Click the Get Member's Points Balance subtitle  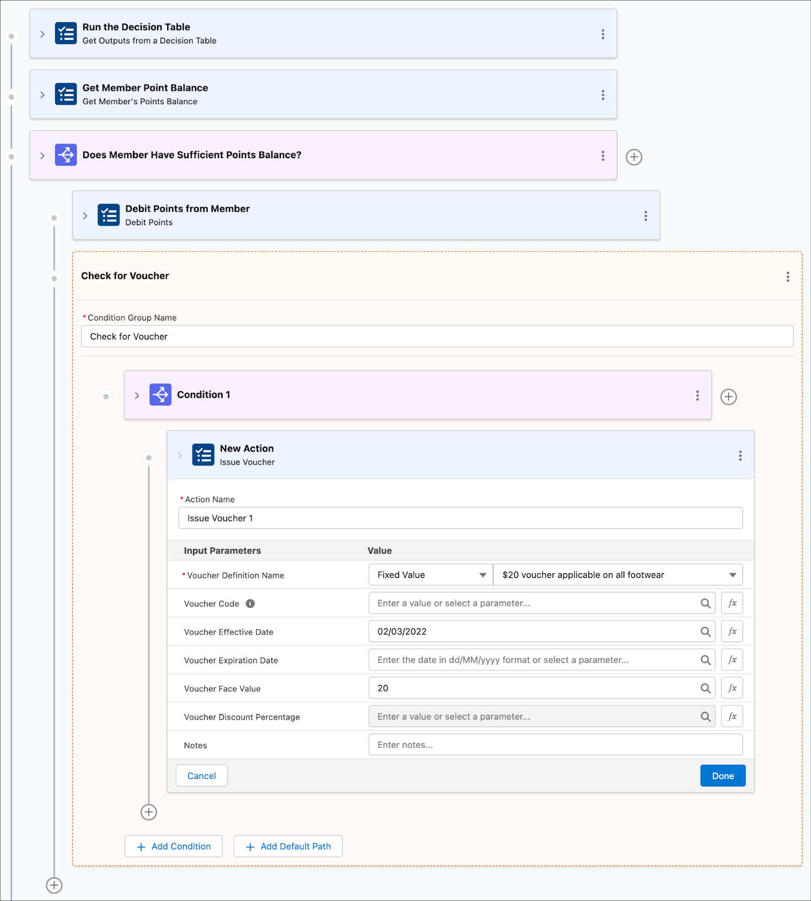pyautogui.click(x=140, y=101)
